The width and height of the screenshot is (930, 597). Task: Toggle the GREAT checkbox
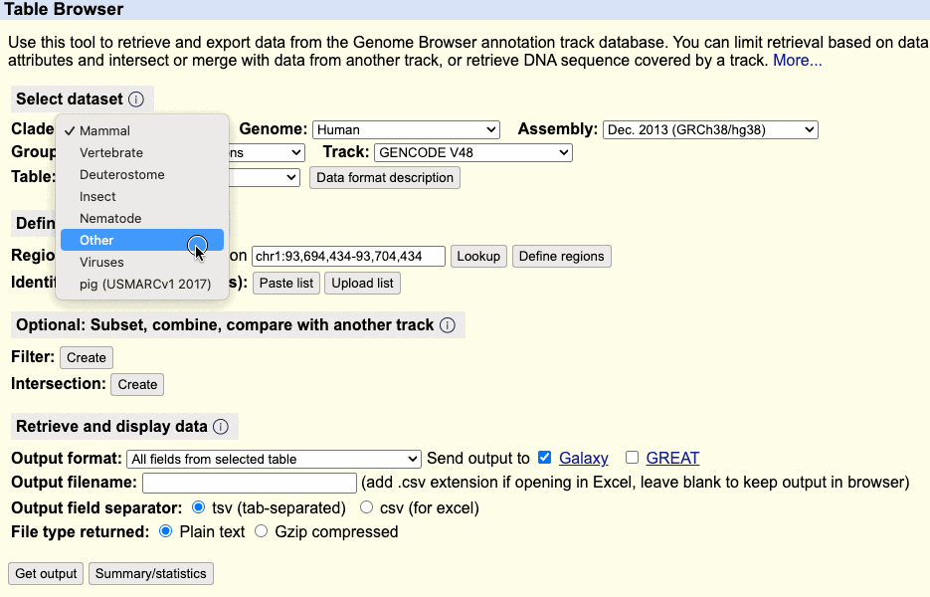pos(632,458)
